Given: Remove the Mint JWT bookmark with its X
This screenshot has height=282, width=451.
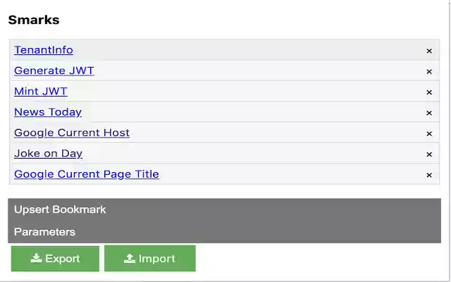Looking at the screenshot, I should (429, 92).
